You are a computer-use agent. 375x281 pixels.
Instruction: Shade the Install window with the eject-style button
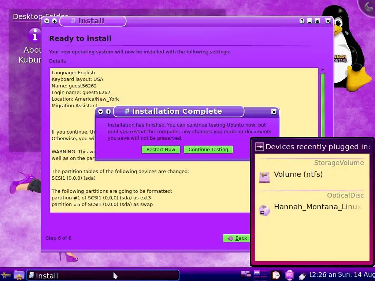tap(317, 21)
